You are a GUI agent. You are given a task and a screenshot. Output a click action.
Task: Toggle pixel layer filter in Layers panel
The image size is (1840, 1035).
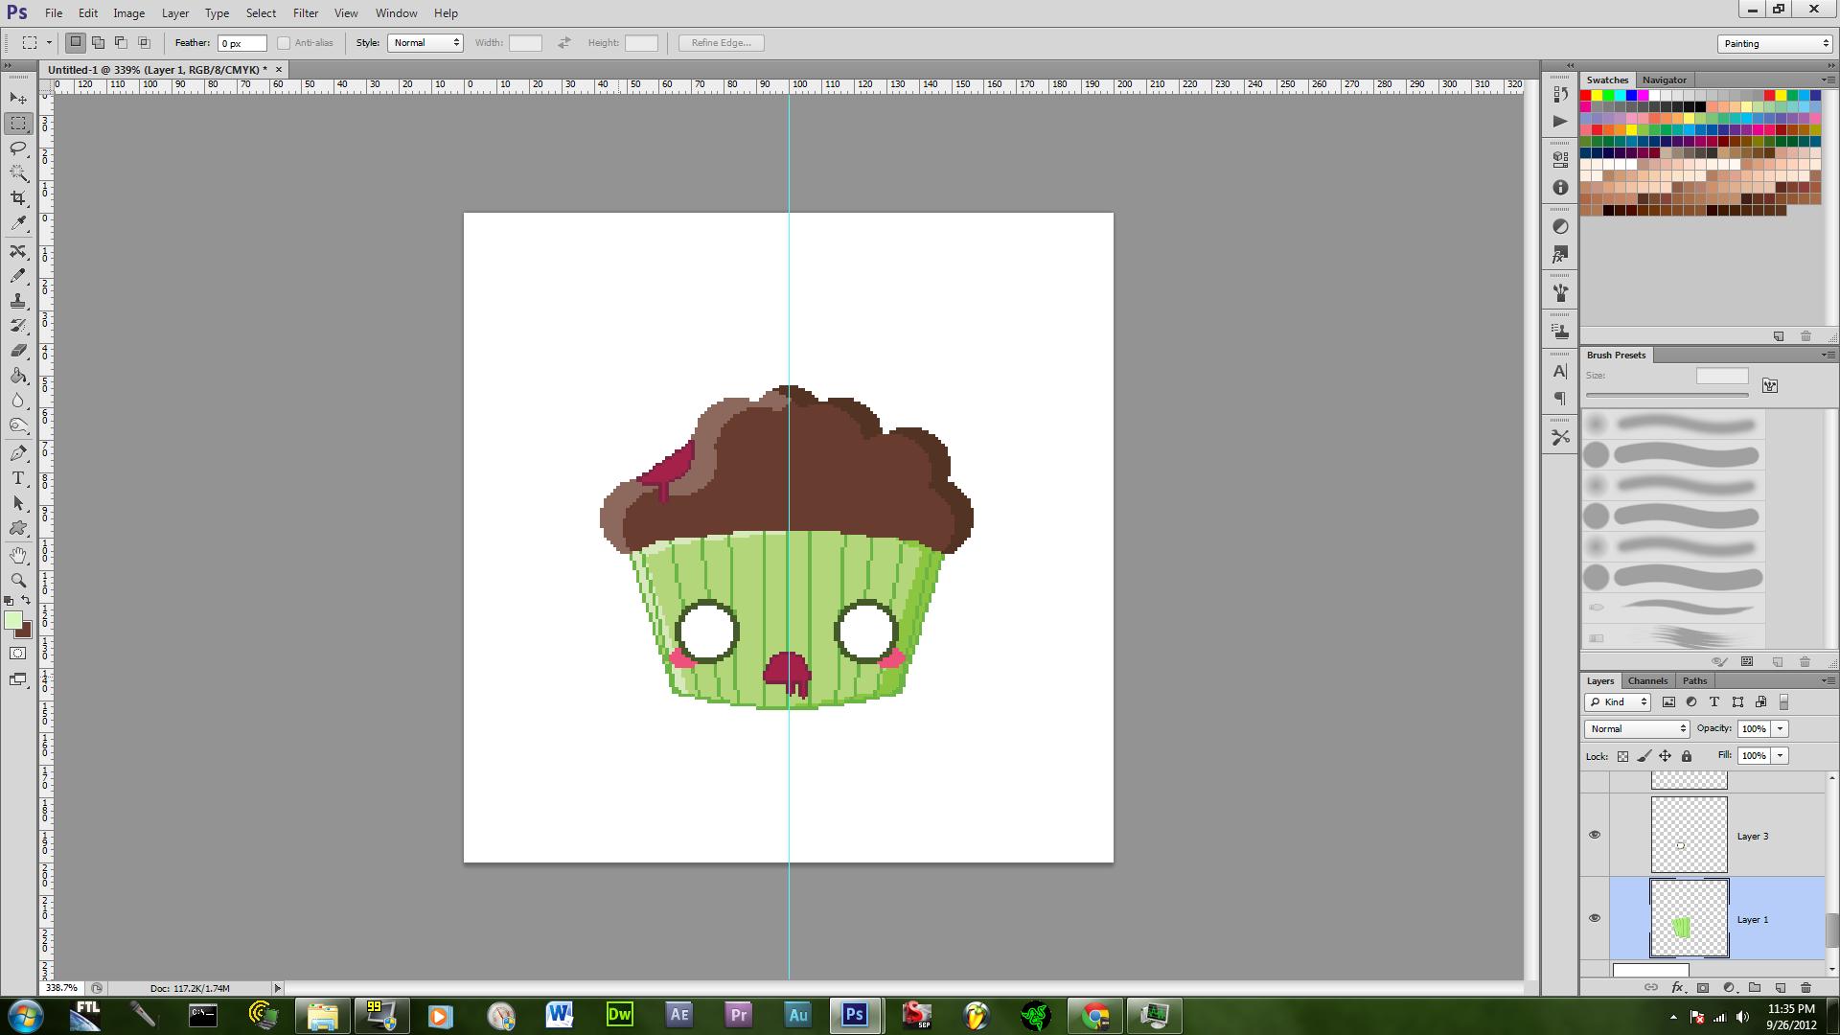[1668, 702]
